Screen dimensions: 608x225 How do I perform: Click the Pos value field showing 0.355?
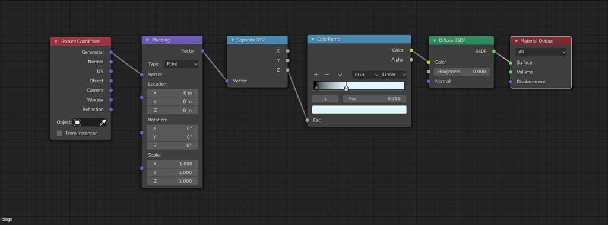375,98
